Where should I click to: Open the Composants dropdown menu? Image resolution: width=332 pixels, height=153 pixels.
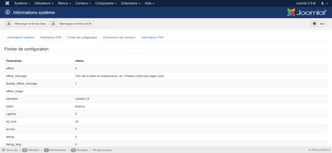pyautogui.click(x=107, y=3)
